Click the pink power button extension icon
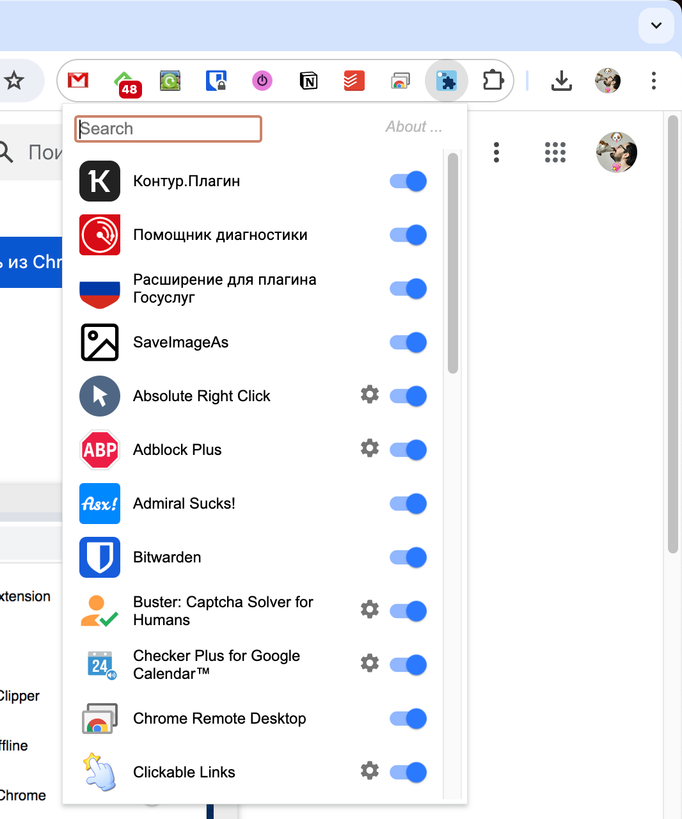The width and height of the screenshot is (682, 819). (x=262, y=81)
